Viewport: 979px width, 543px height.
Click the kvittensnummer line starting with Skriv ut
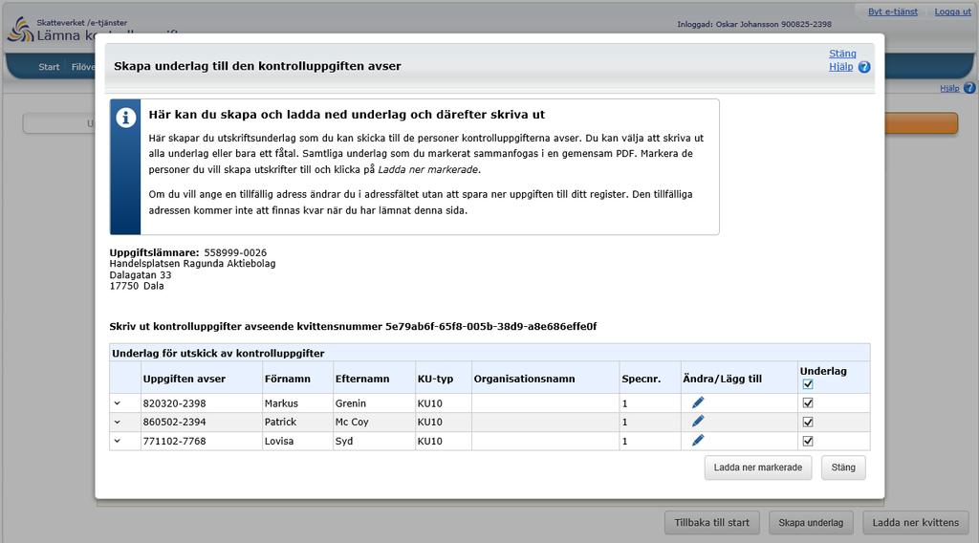tap(353, 326)
